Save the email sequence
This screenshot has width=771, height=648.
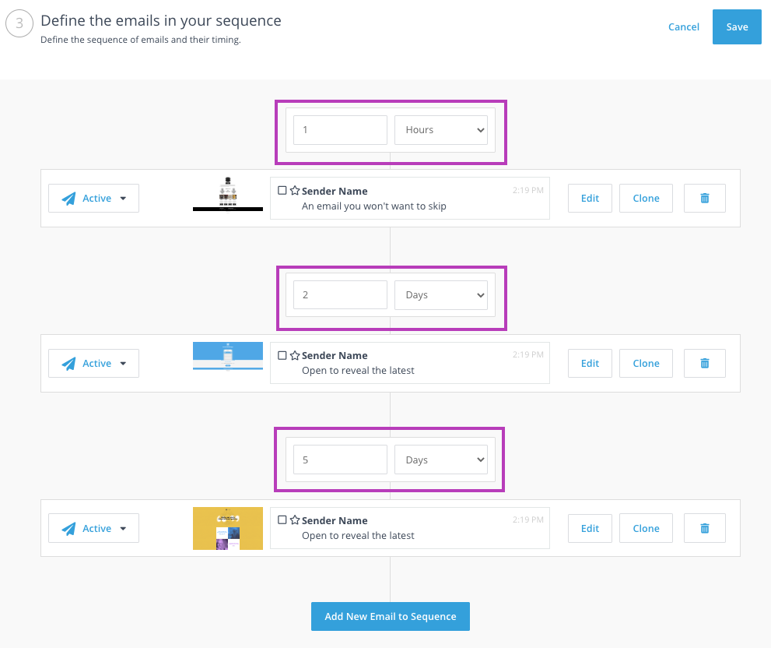point(737,27)
